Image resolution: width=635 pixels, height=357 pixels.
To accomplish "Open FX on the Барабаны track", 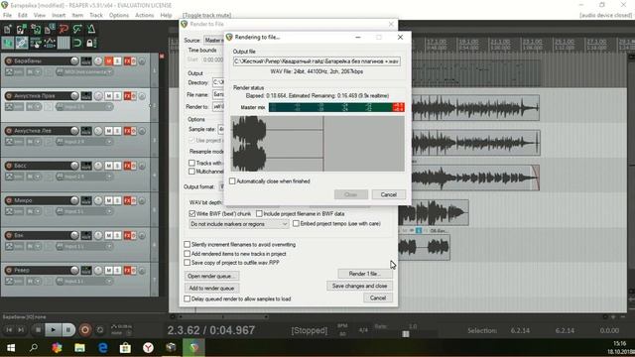I will (128, 61).
